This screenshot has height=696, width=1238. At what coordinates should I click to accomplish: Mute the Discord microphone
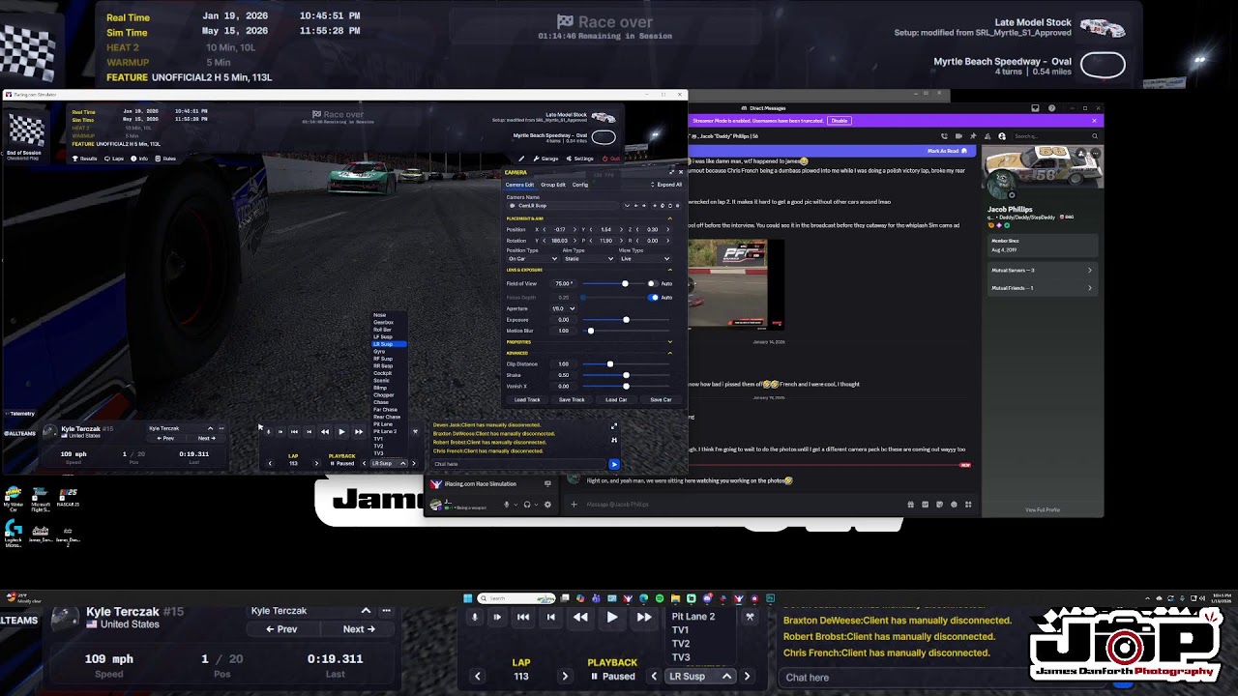pos(506,505)
